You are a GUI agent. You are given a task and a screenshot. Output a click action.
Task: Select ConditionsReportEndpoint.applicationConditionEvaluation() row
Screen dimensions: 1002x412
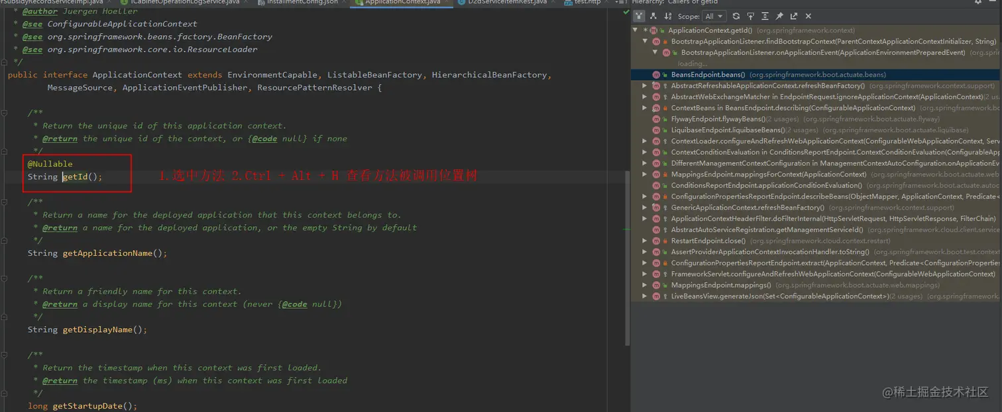[x=816, y=185]
